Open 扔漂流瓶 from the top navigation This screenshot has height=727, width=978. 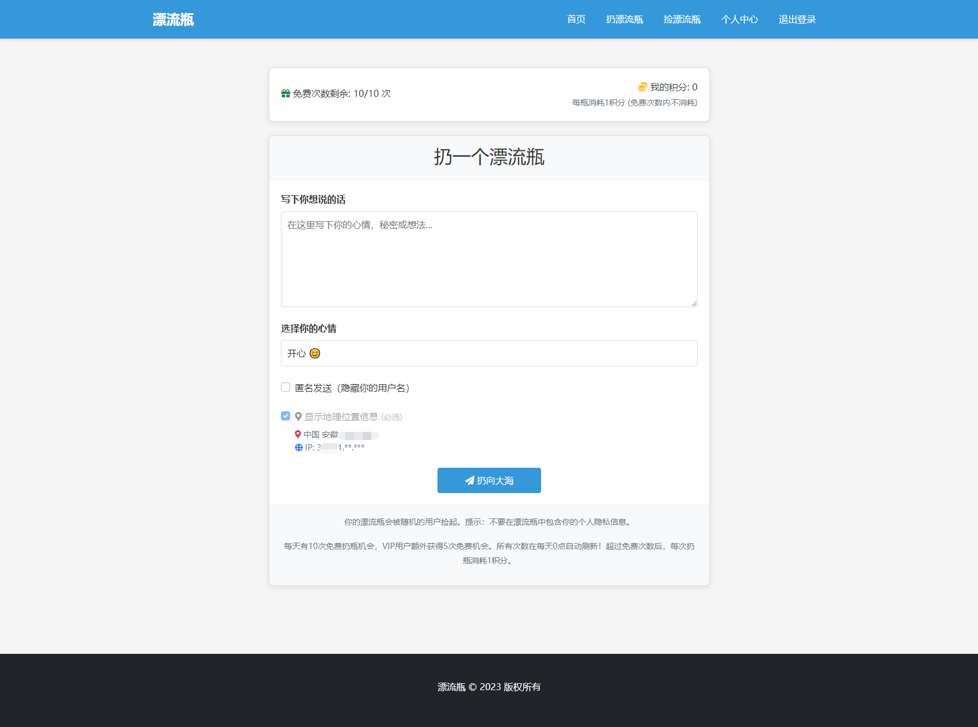coord(625,19)
